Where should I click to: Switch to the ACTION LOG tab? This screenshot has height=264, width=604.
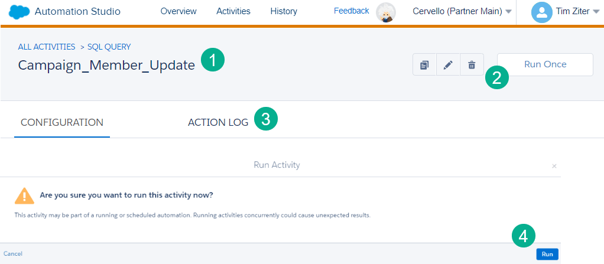(218, 122)
